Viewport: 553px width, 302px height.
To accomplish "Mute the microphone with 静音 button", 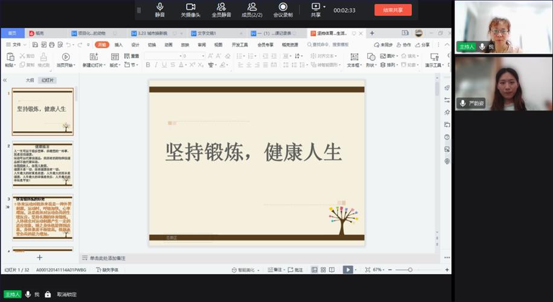I will click(160, 10).
